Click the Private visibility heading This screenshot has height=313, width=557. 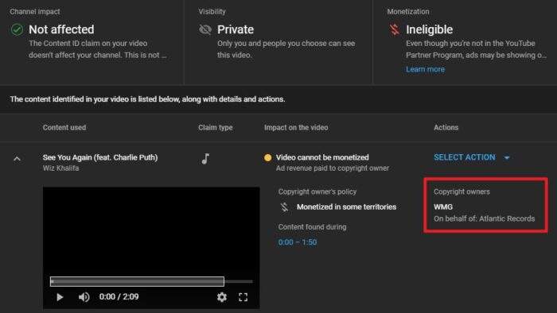click(x=236, y=29)
